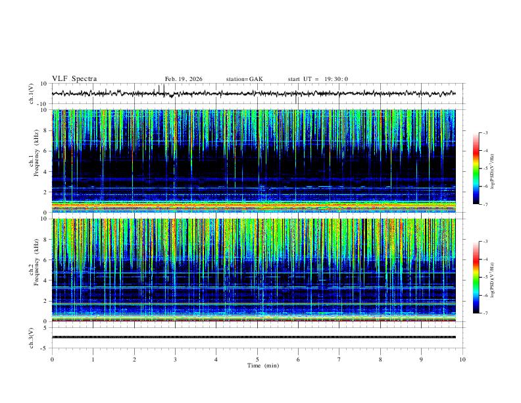Image resolution: width=521 pixels, height=403 pixels.
Task: Click the 'ch.1(V)' waveform axis label
Action: coord(32,94)
